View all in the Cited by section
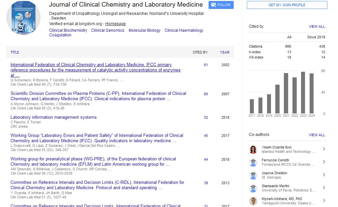Viewport: 338px width, 207px height. tap(317, 26)
